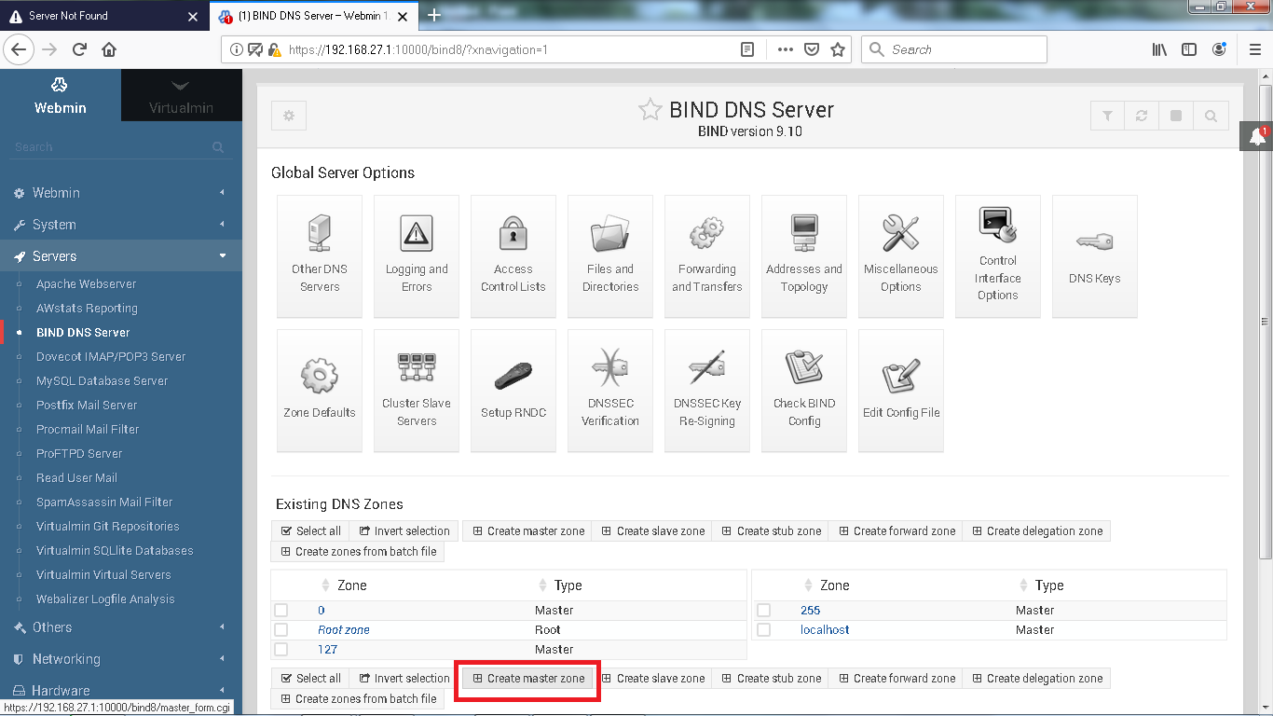
Task: Switch to the Virtualmin tab
Action: coord(182,95)
